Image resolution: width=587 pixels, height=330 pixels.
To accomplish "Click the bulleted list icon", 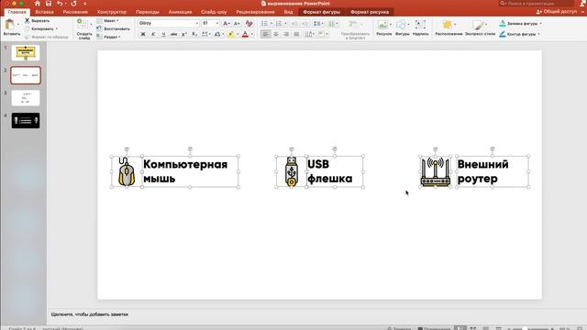I will pyautogui.click(x=265, y=24).
